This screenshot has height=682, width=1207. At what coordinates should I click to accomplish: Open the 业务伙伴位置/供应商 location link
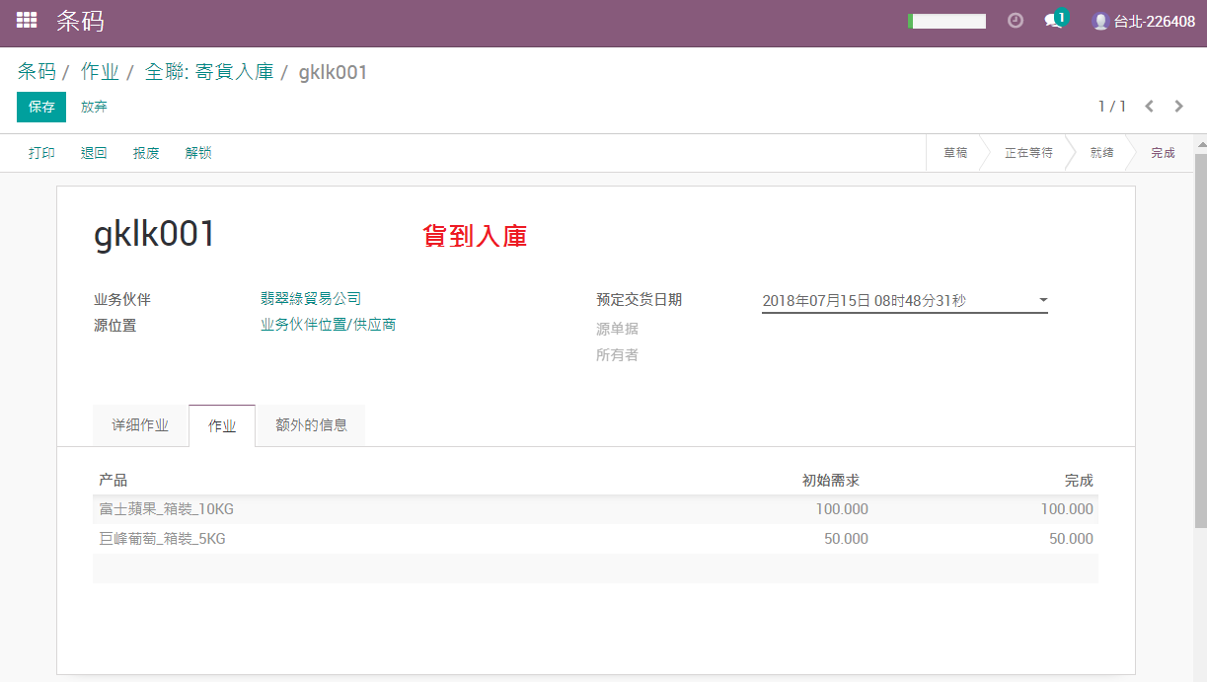(x=329, y=324)
